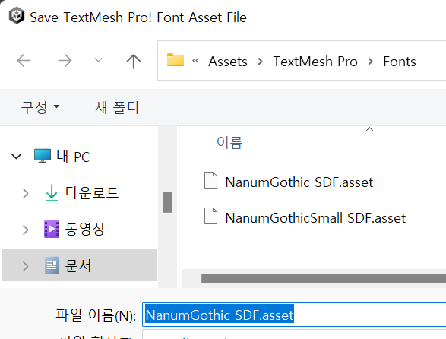Expand the 문서 folder node
Image resolution: width=446 pixels, height=339 pixels.
click(26, 266)
